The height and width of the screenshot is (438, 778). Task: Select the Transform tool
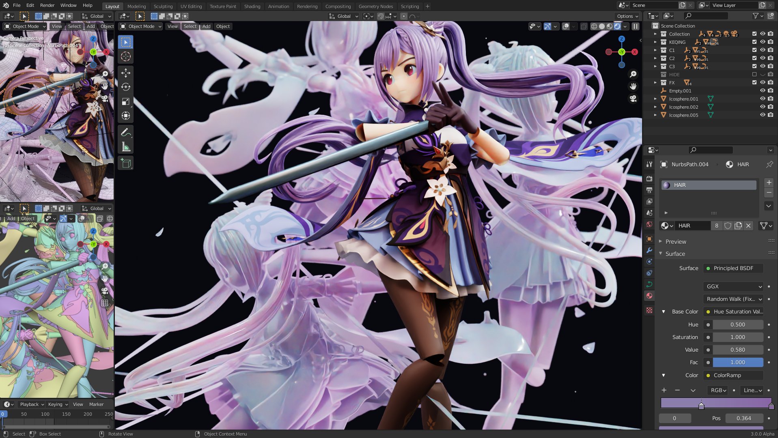(x=126, y=116)
